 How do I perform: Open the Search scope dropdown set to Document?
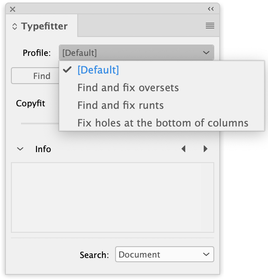click(x=165, y=254)
